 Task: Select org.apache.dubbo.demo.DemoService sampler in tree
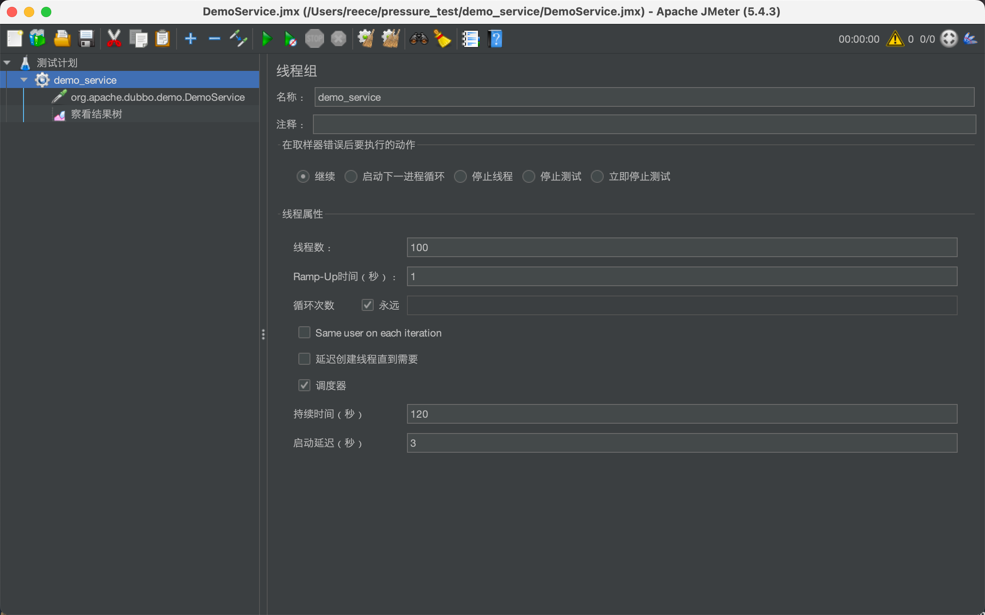(157, 97)
